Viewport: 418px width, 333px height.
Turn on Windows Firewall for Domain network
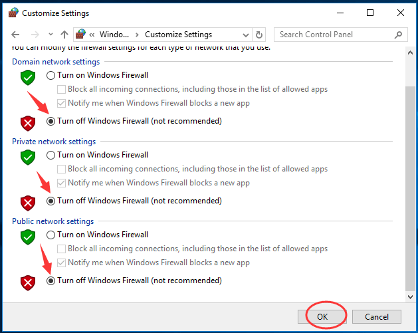pyautogui.click(x=51, y=76)
